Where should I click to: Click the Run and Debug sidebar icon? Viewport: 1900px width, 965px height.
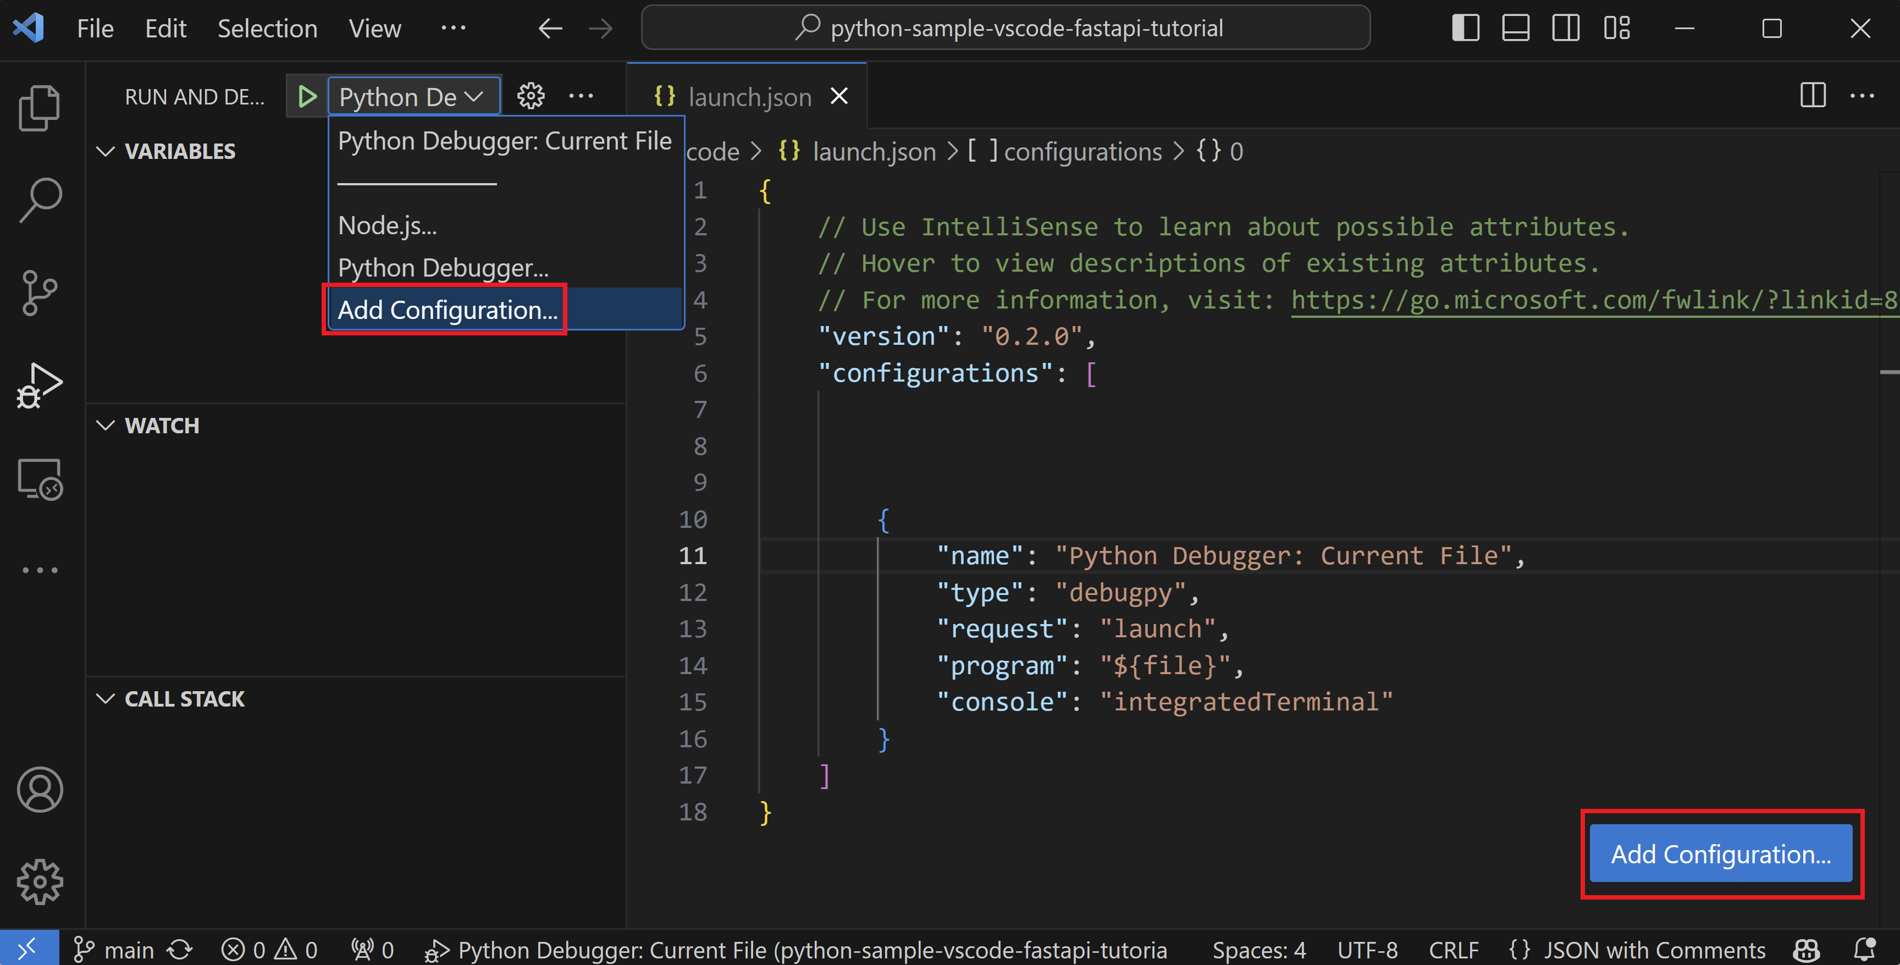coord(37,383)
